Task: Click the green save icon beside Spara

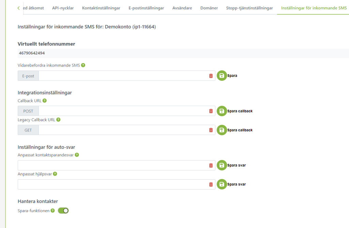Action: pos(222,76)
